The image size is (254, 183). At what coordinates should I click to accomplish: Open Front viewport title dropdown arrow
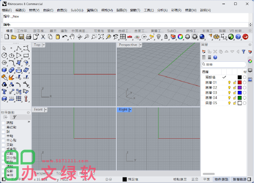tap(46, 110)
